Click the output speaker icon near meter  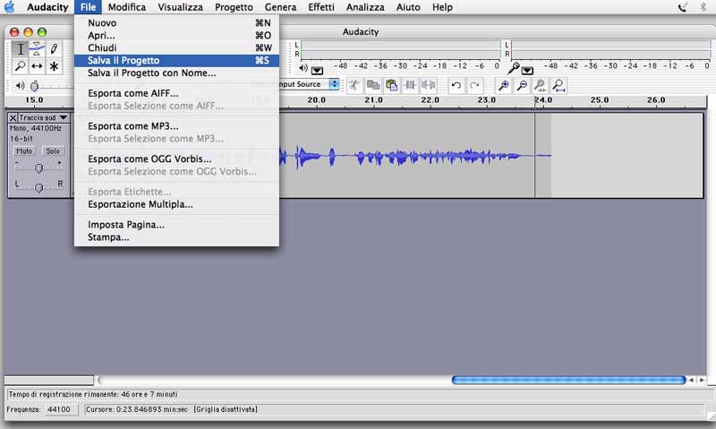tap(303, 69)
